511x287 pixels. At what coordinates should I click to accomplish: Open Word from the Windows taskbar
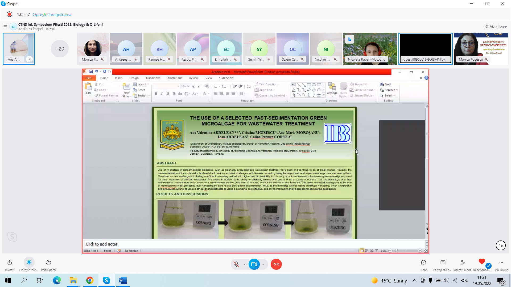click(123, 280)
